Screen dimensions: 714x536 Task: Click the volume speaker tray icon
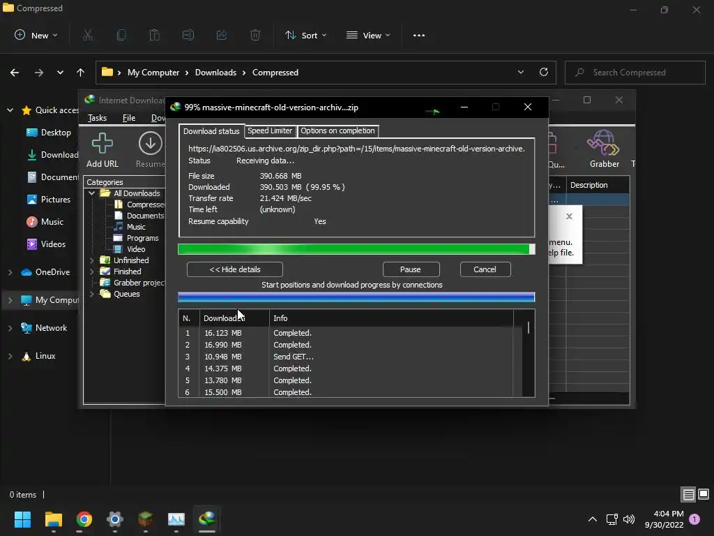point(629,519)
